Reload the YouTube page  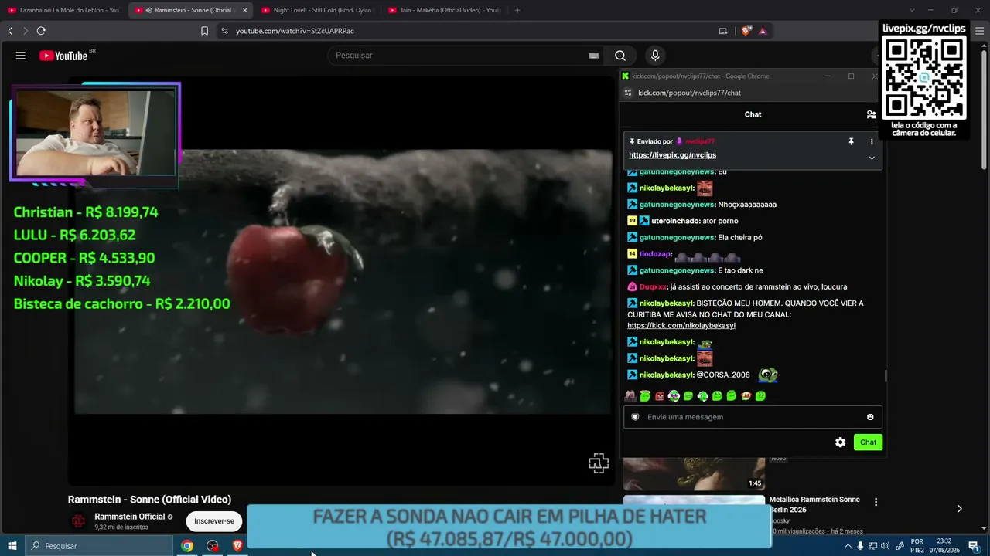pos(41,31)
